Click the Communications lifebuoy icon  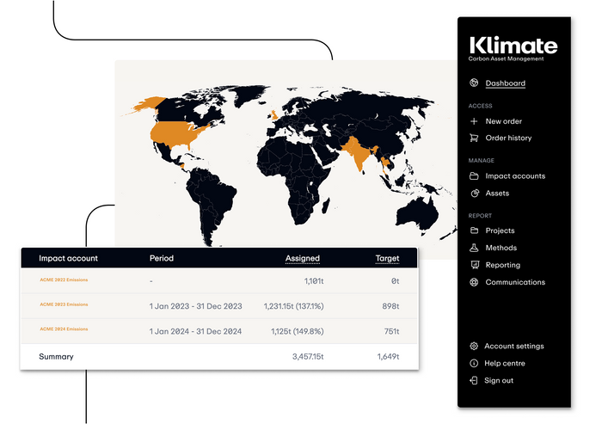(x=474, y=282)
